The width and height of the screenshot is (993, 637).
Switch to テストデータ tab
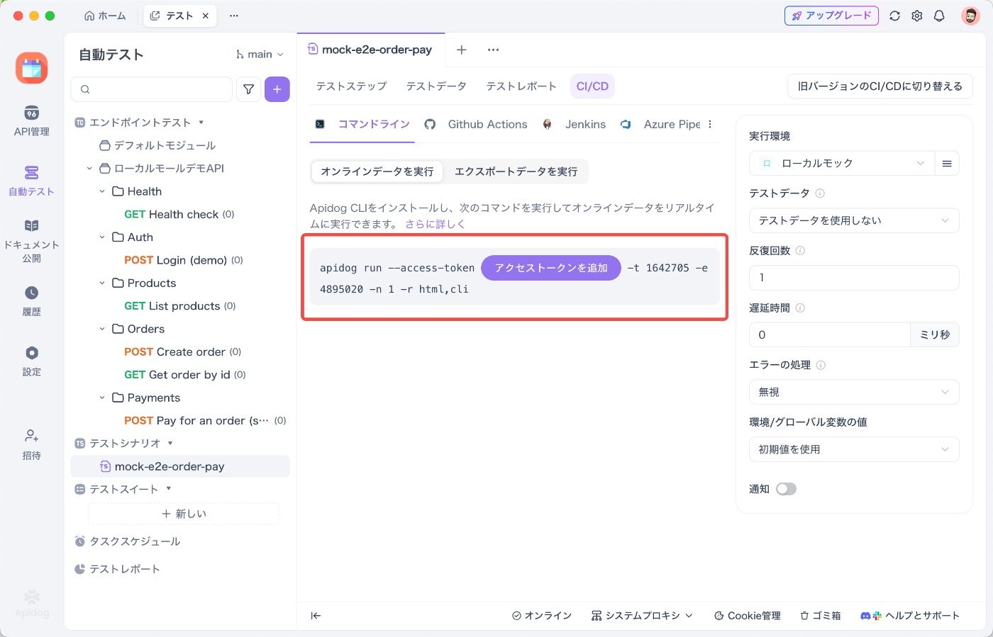[x=436, y=86]
